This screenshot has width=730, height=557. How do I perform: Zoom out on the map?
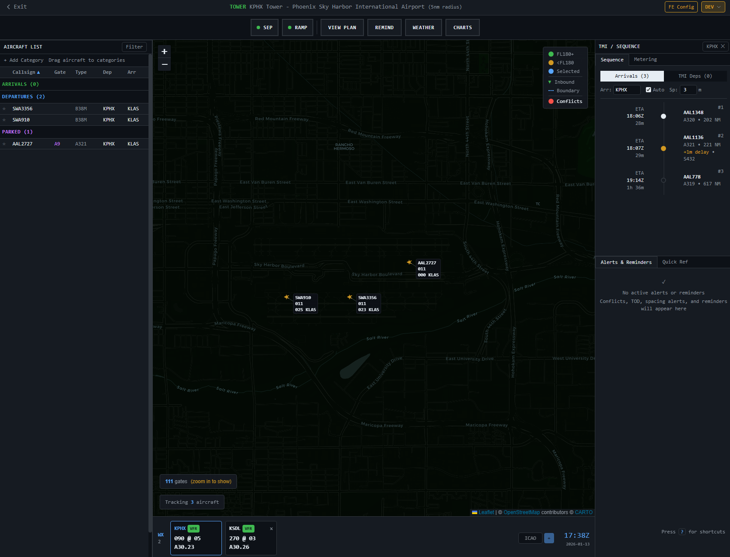click(x=164, y=64)
